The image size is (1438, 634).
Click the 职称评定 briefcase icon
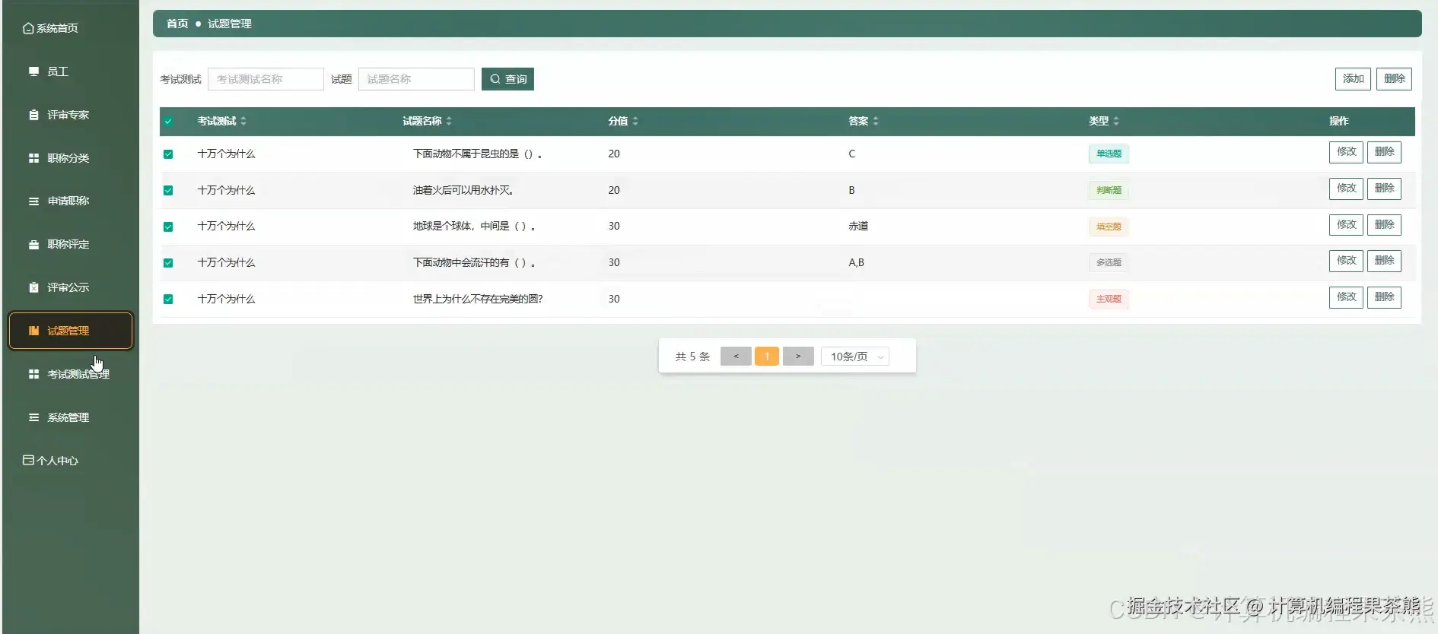coord(33,245)
